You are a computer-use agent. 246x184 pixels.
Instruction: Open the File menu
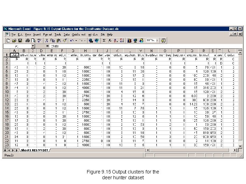click(x=13, y=34)
